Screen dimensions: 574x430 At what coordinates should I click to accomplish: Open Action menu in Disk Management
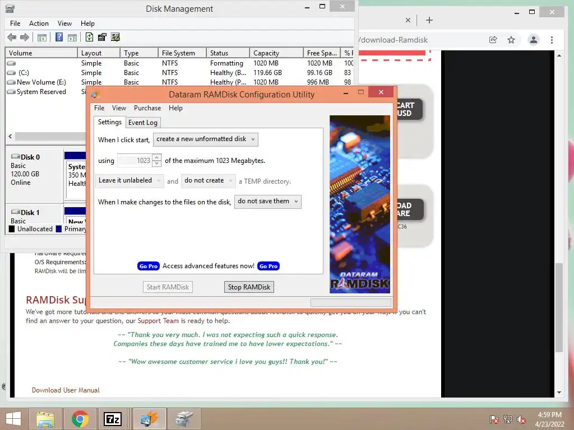pos(39,24)
